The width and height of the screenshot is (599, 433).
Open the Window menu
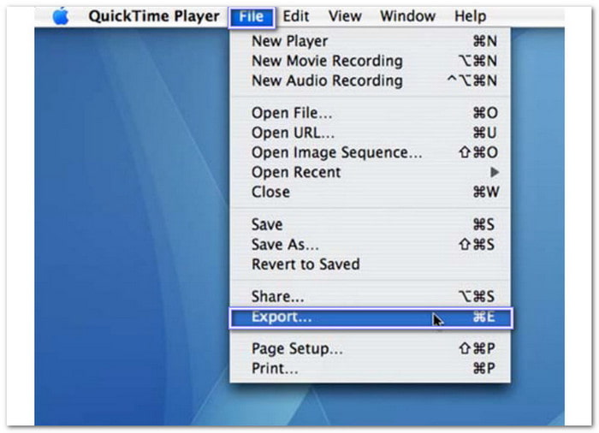407,16
